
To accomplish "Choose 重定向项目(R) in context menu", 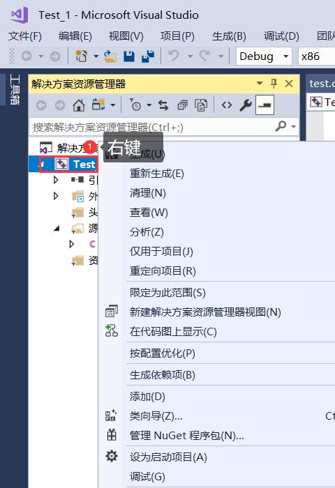I will [x=163, y=271].
